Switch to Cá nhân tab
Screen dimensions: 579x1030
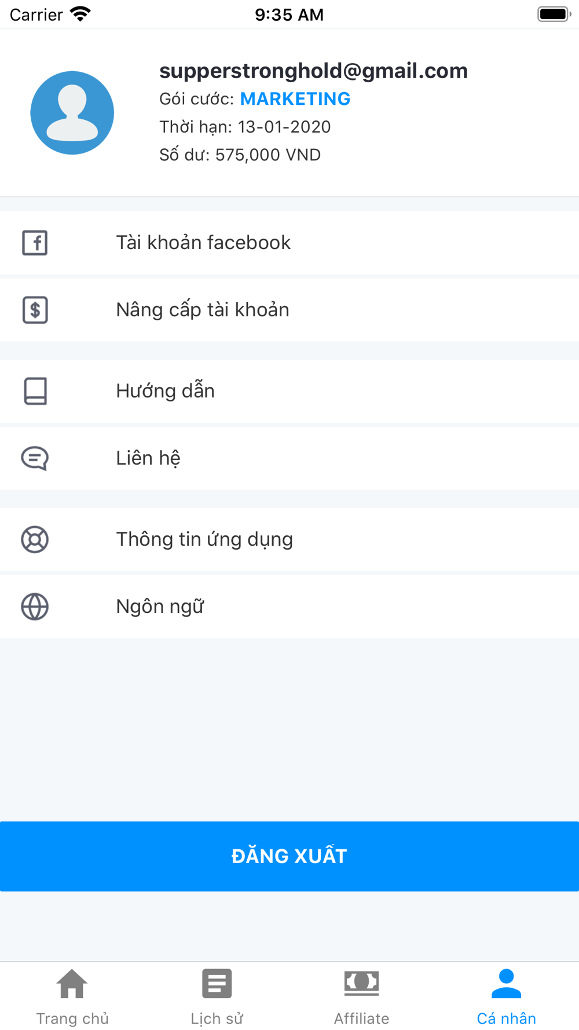[x=506, y=996]
